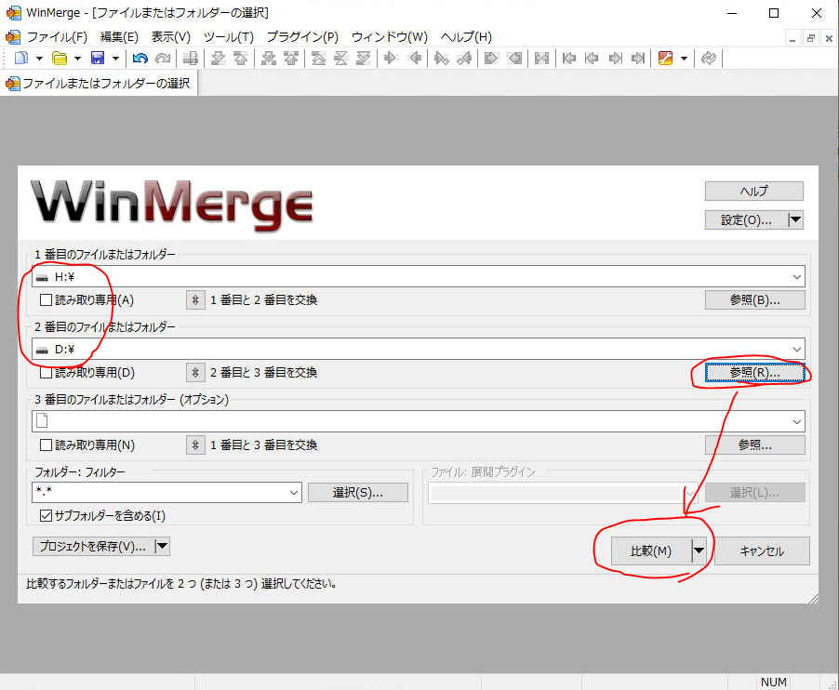839x690 pixels.
Task: Click the Next Difference toolbar icon
Action: (218, 58)
